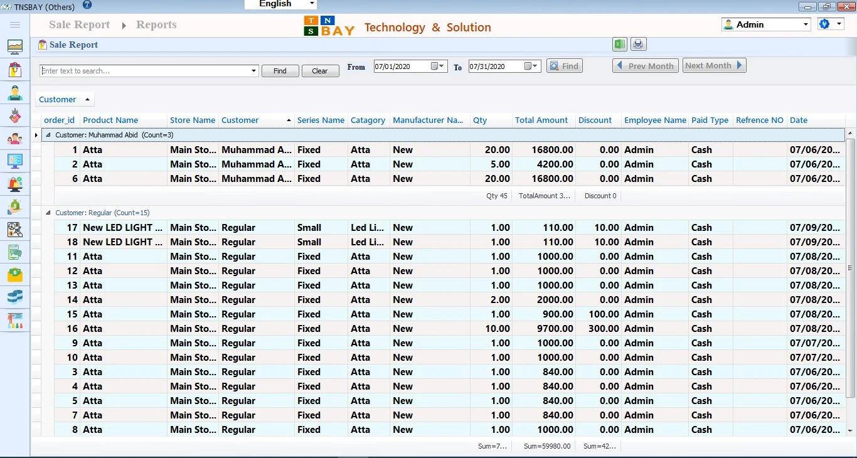Click the Product Name column header
The width and height of the screenshot is (857, 458).
pos(110,120)
